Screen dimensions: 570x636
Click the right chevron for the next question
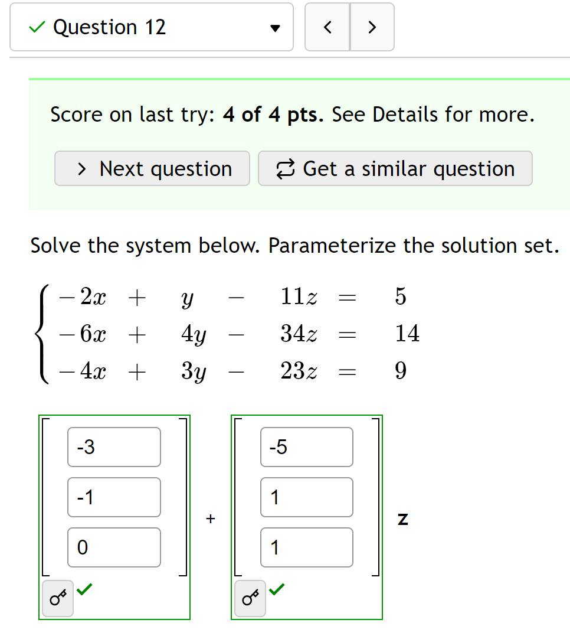[x=372, y=27]
